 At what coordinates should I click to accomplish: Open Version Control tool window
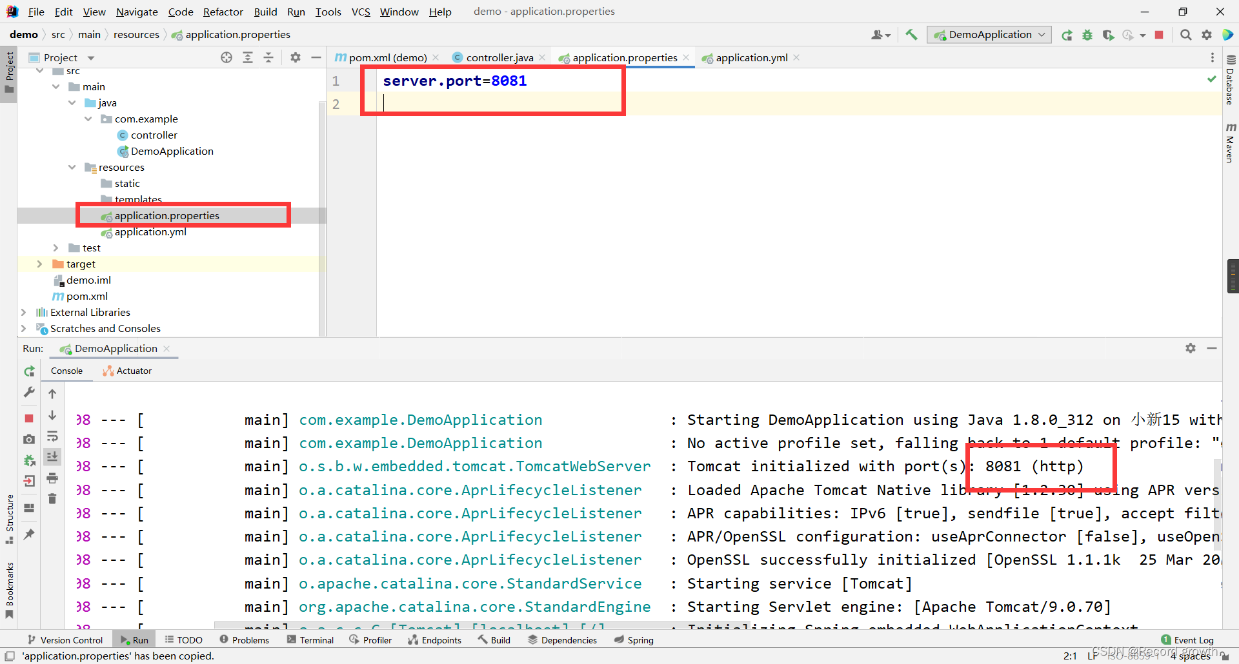pos(65,640)
